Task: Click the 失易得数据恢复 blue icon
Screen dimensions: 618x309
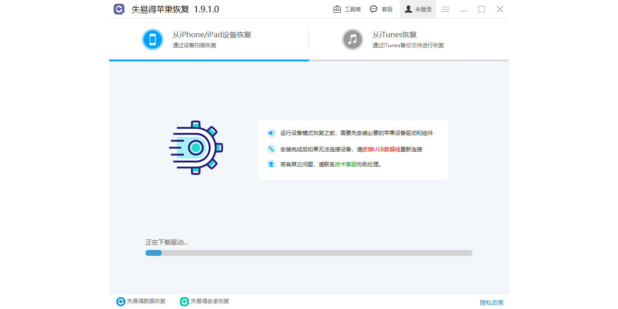Action: tap(120, 302)
